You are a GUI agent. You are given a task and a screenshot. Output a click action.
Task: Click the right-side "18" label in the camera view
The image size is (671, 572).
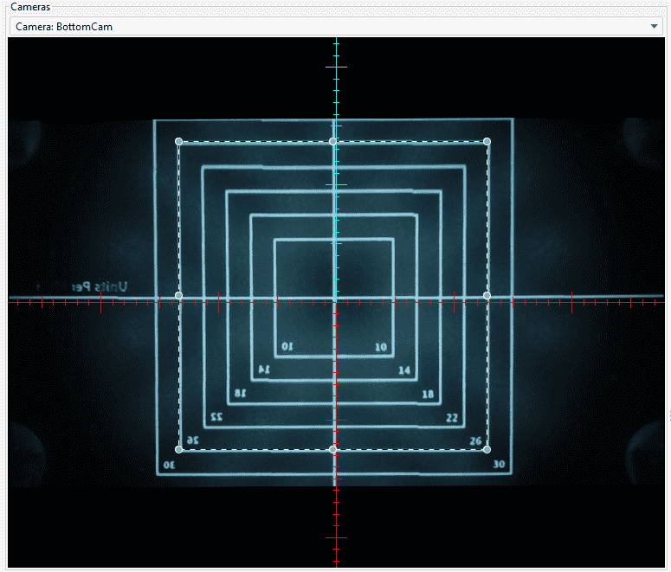coord(427,394)
